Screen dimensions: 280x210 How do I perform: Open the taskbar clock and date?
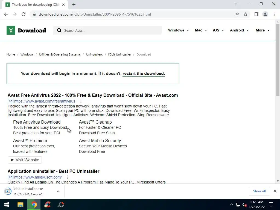(x=256, y=205)
